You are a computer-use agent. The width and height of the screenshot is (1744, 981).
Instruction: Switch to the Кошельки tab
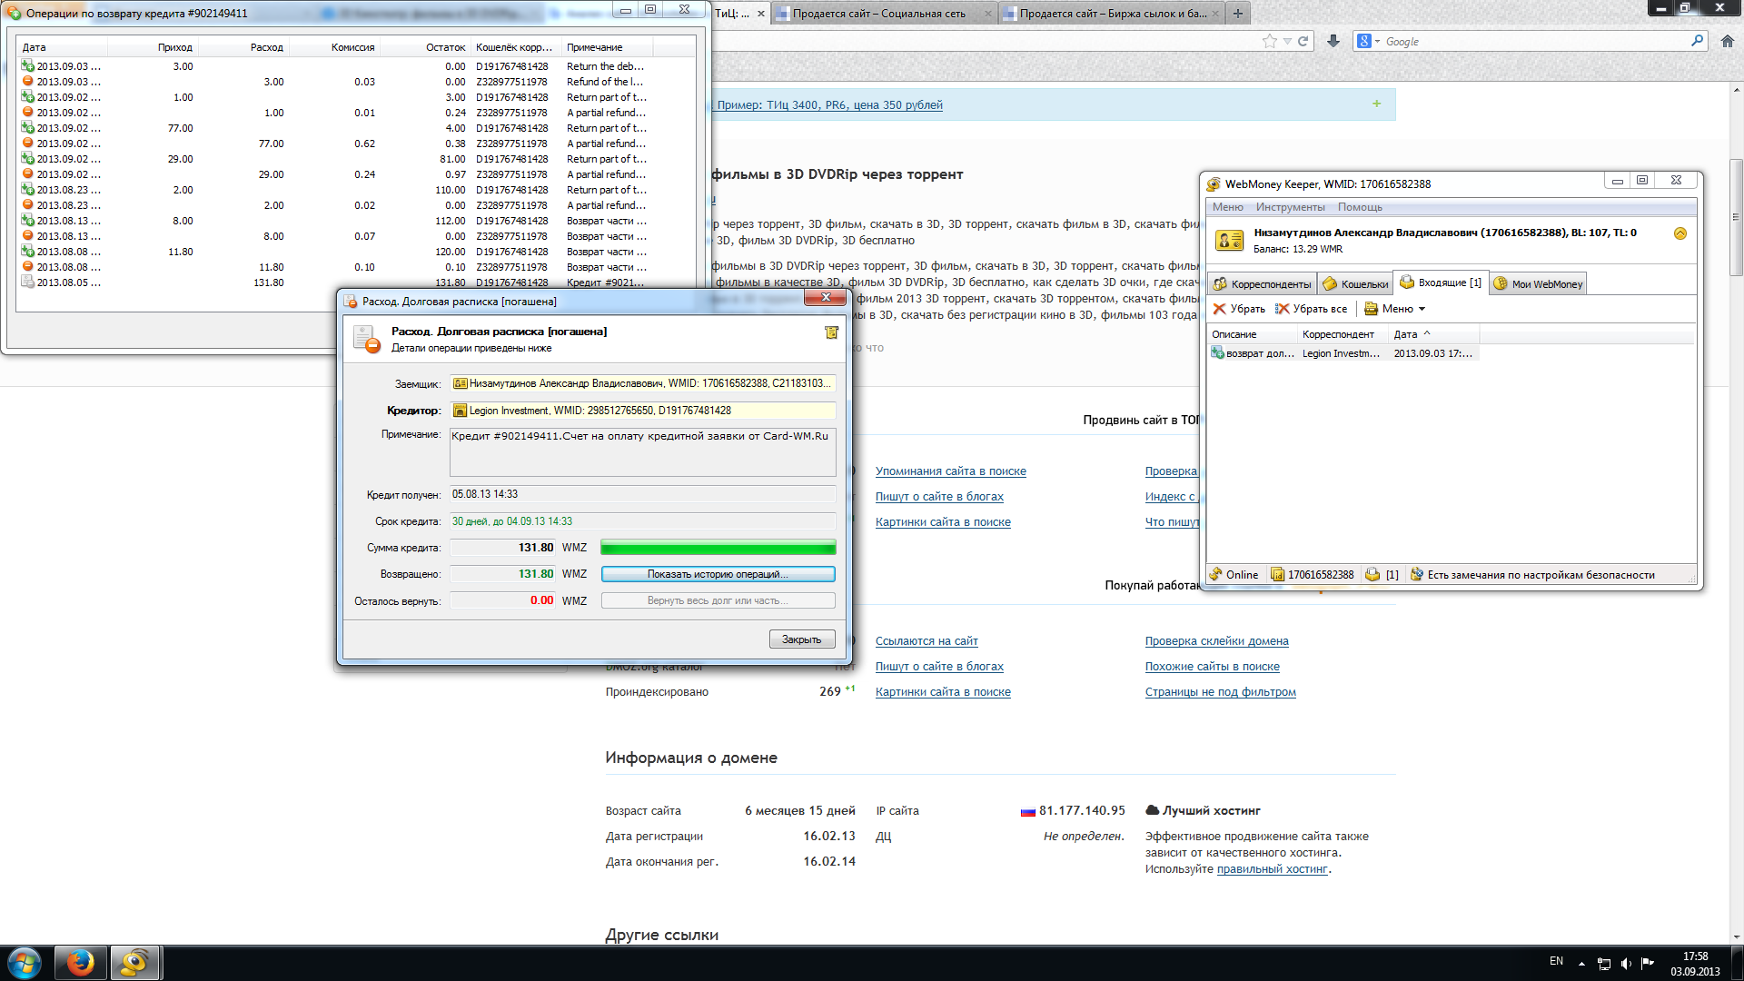pyautogui.click(x=1355, y=283)
